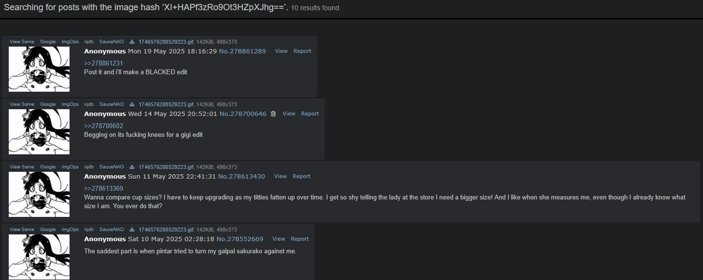Screen dimensions: 703x280
Task: Search Google for the second post's image
Action: [x=48, y=104]
